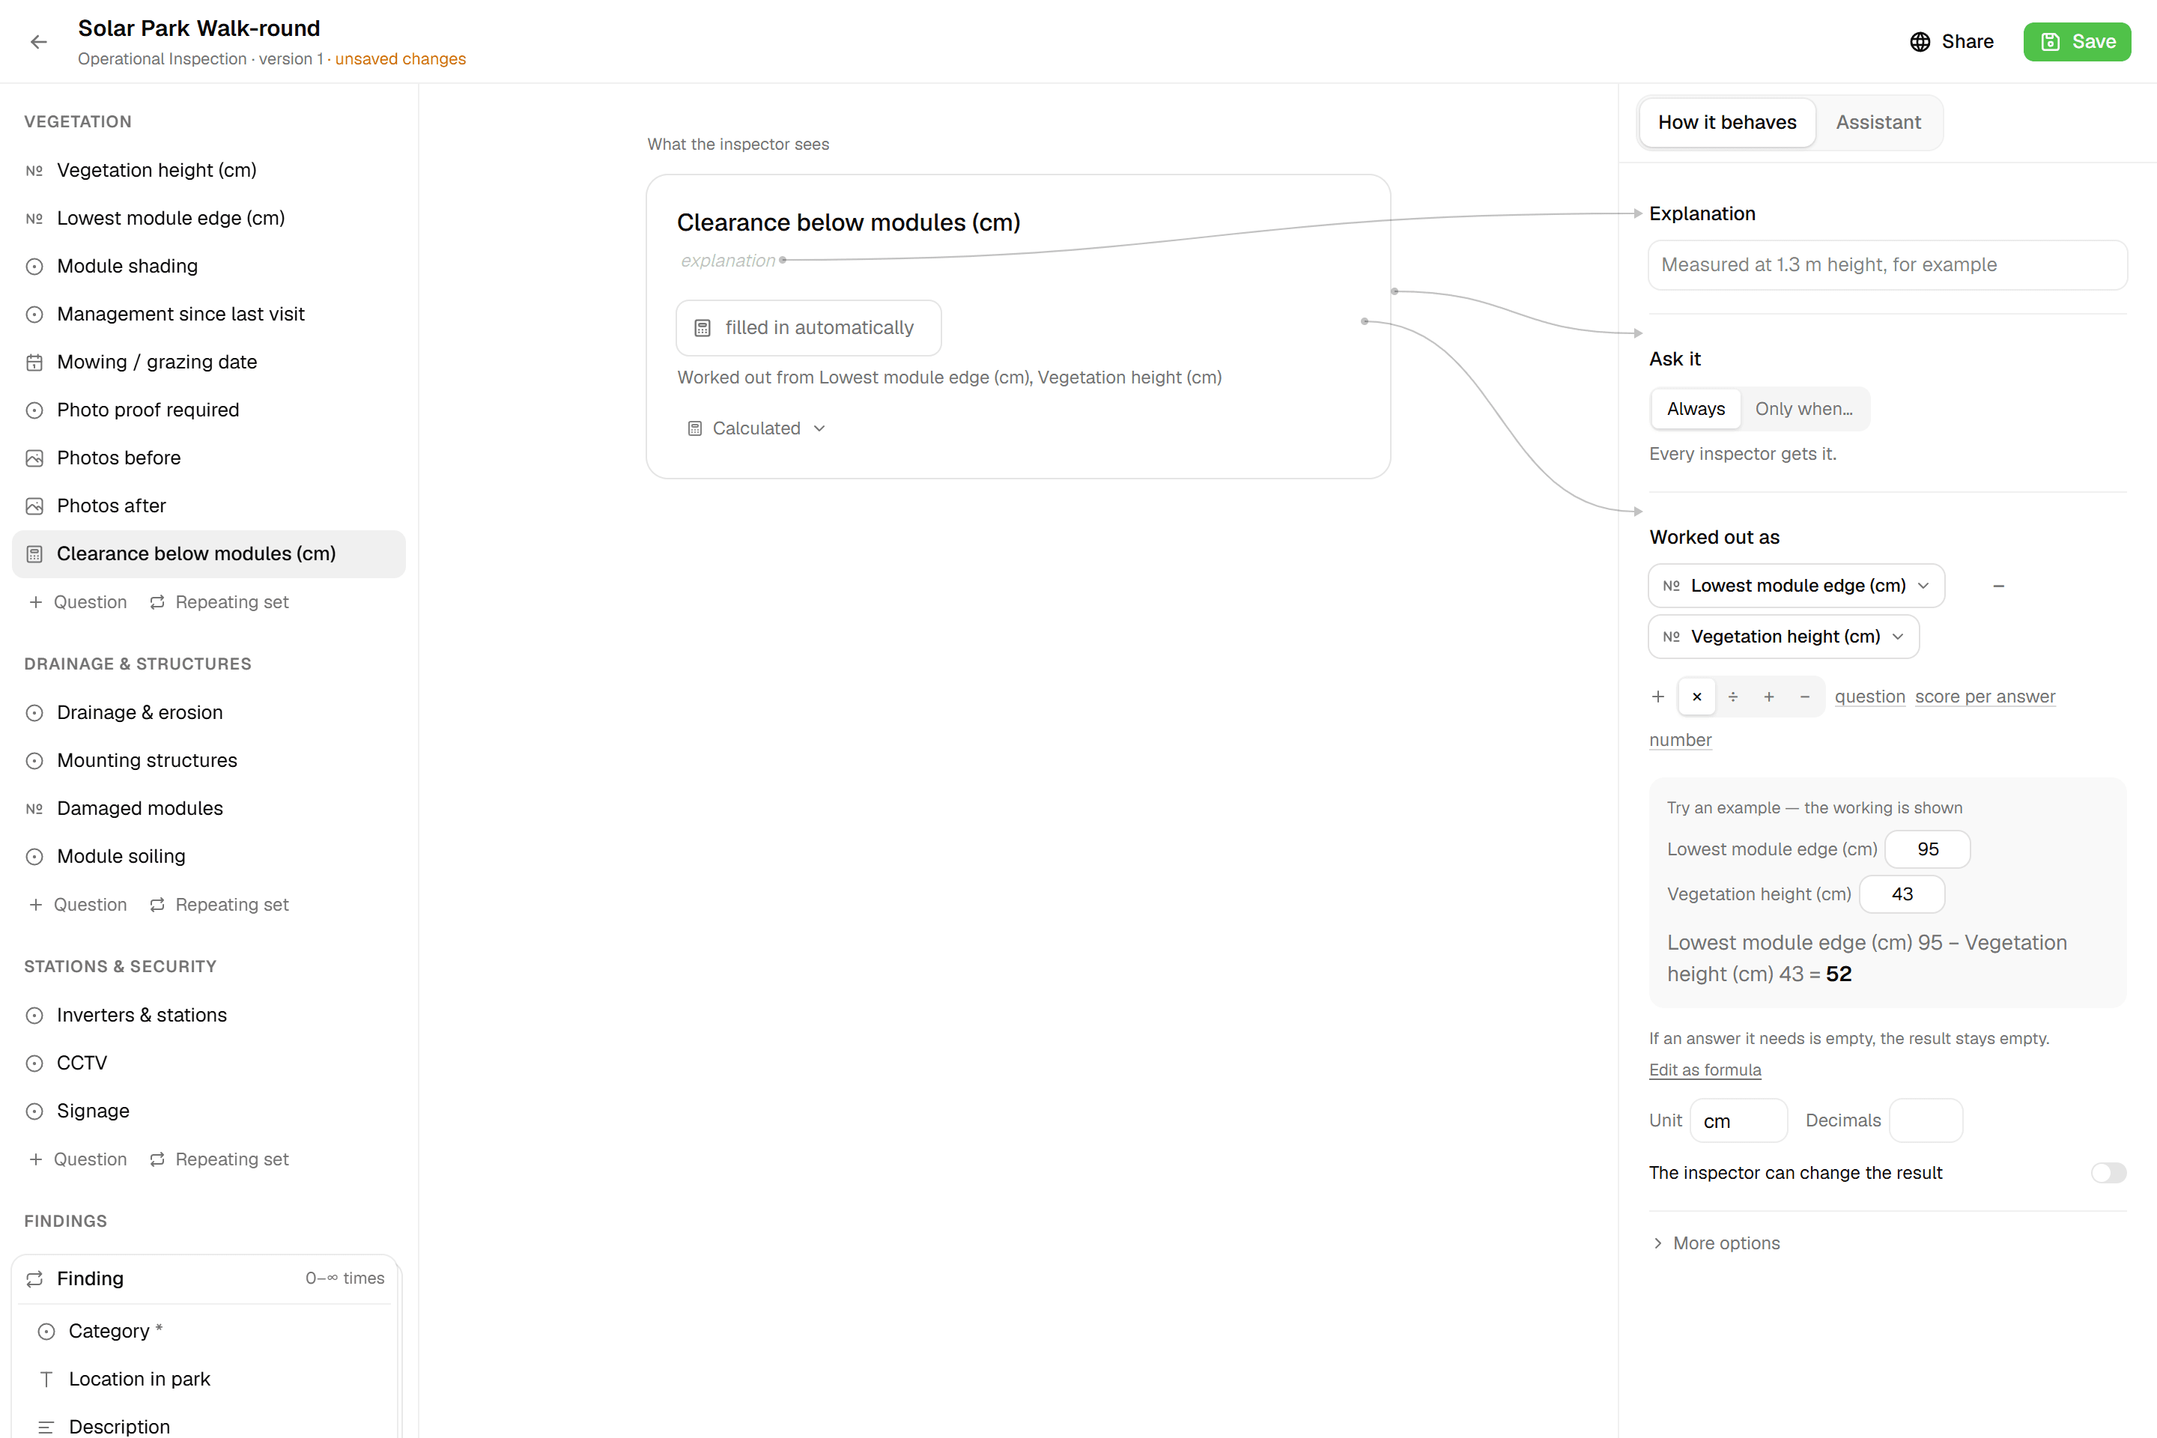This screenshot has height=1438, width=2157.
Task: Click the calculator icon in filled in automatically
Action: pos(703,327)
